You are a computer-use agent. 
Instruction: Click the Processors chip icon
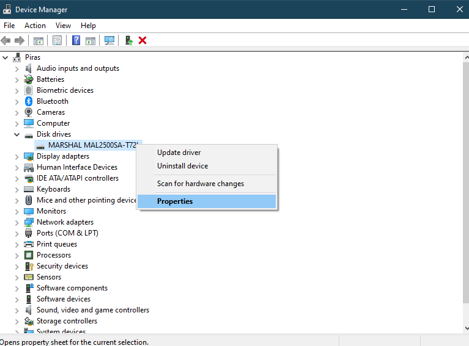[28, 255]
